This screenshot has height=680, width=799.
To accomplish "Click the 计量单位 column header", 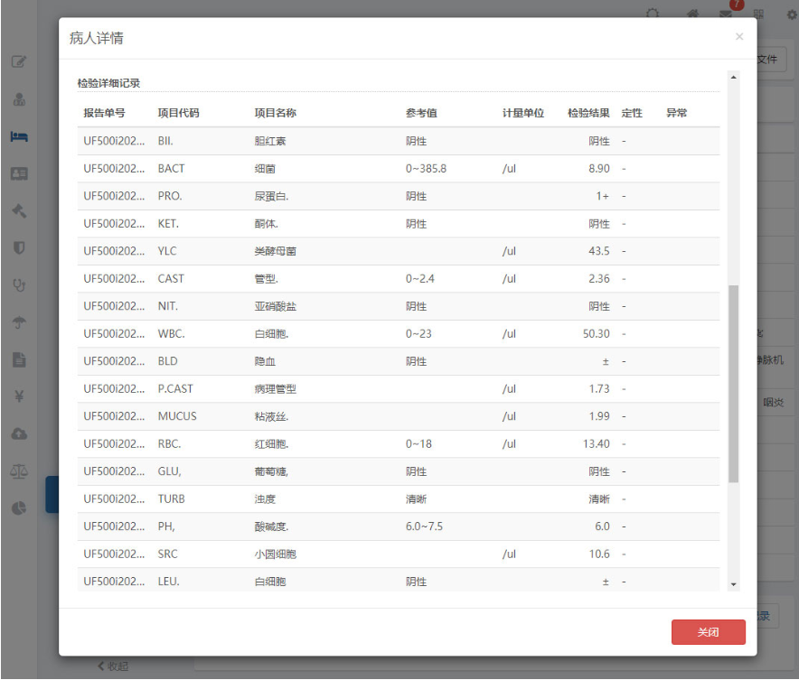I will pos(523,113).
